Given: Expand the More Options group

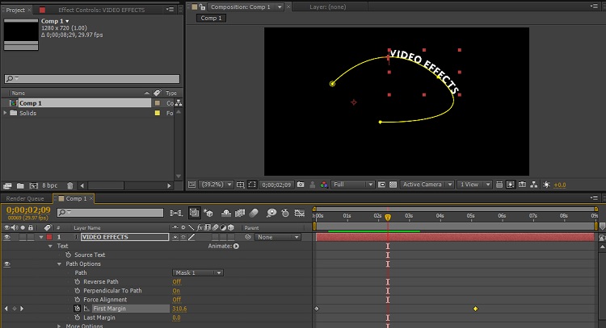Looking at the screenshot, I should point(59,326).
